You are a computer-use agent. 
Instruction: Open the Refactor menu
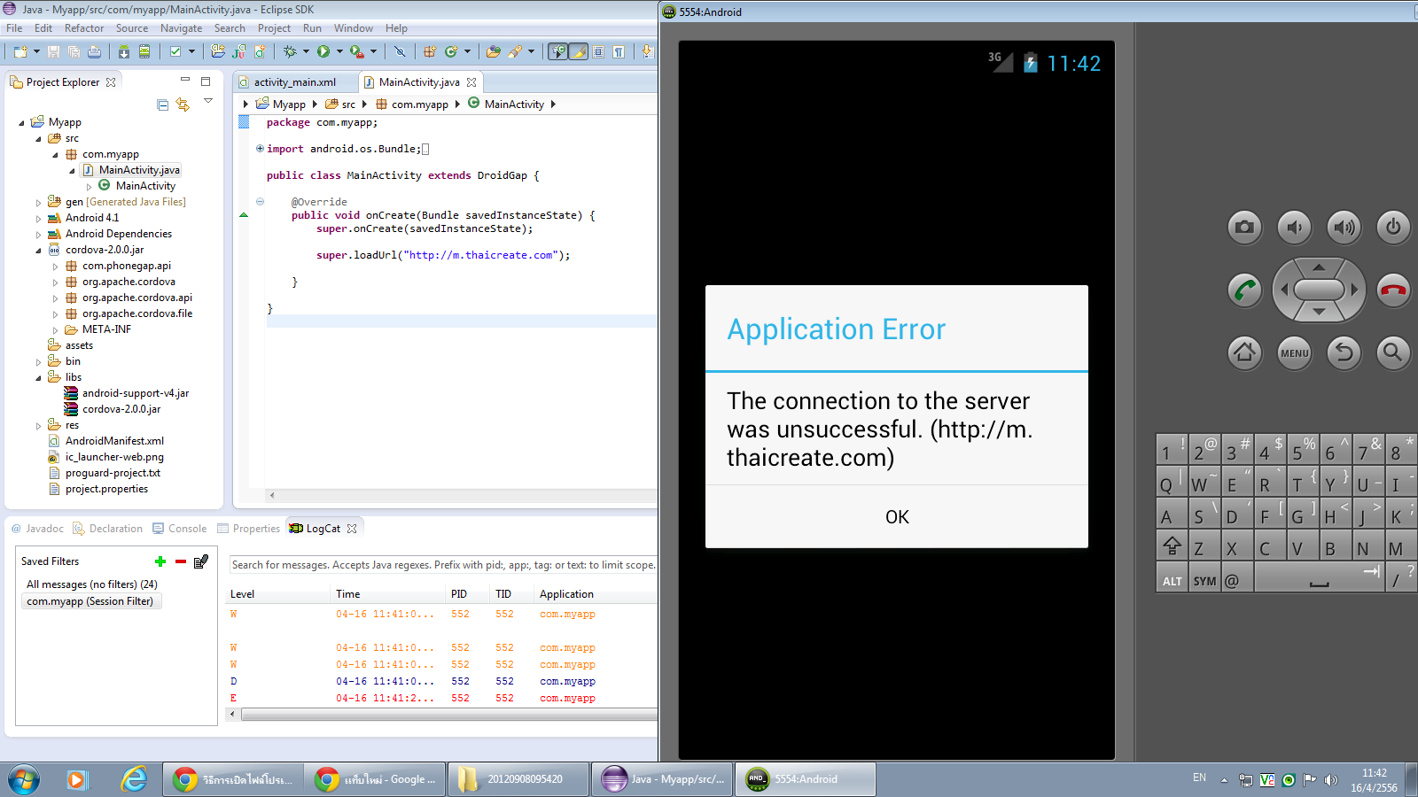[84, 28]
